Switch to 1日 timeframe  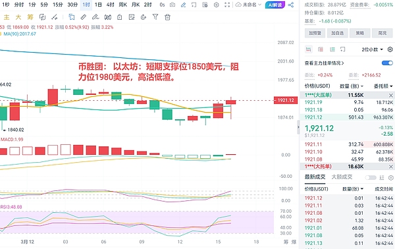pos(98,5)
